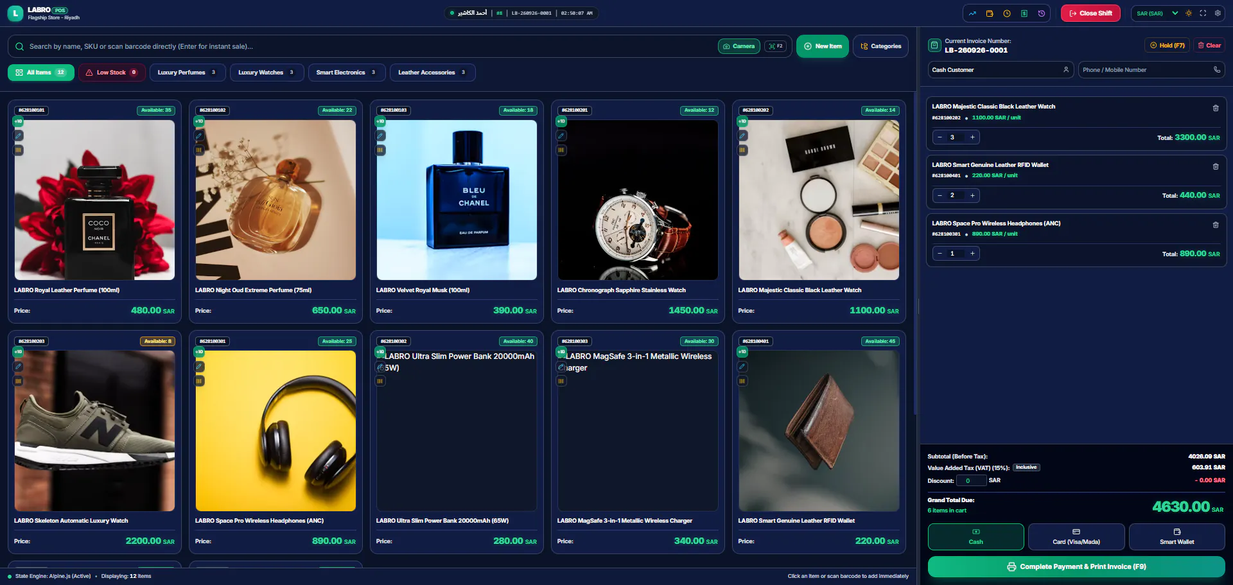The image size is (1233, 585).
Task: Filter by Low Stock tab
Action: click(112, 73)
